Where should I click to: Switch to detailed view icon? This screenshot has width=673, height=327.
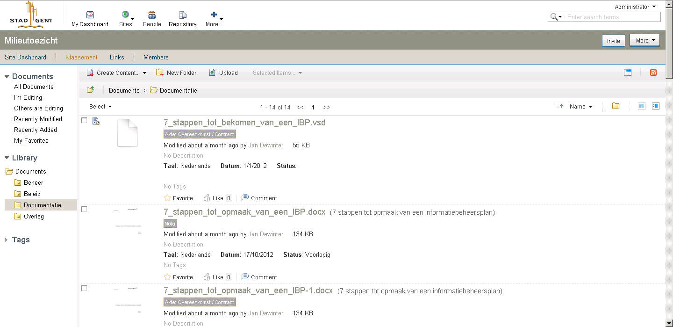[656, 106]
